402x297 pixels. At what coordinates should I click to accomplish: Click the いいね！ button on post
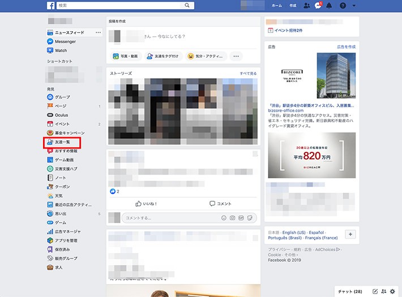click(x=146, y=203)
